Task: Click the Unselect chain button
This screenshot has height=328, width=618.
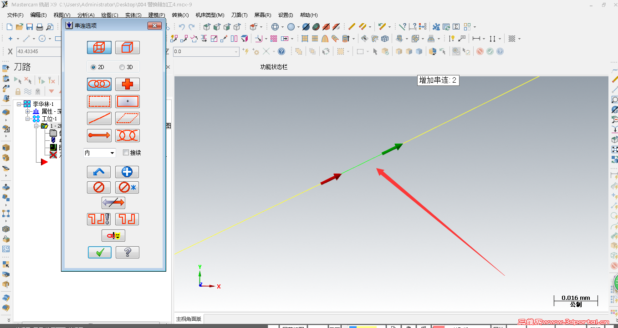Action: point(99,187)
